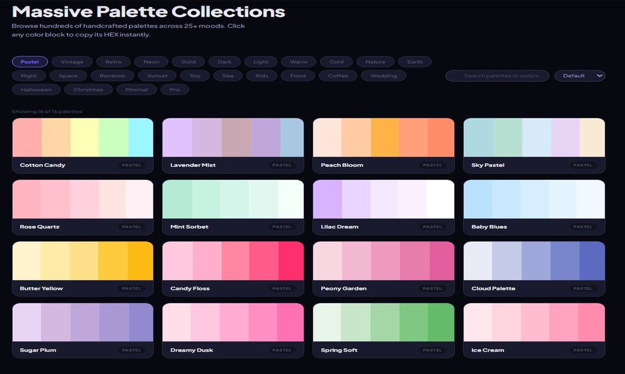Viewport: 625px width, 374px height.
Task: Click the search palettes input field
Action: tap(497, 75)
